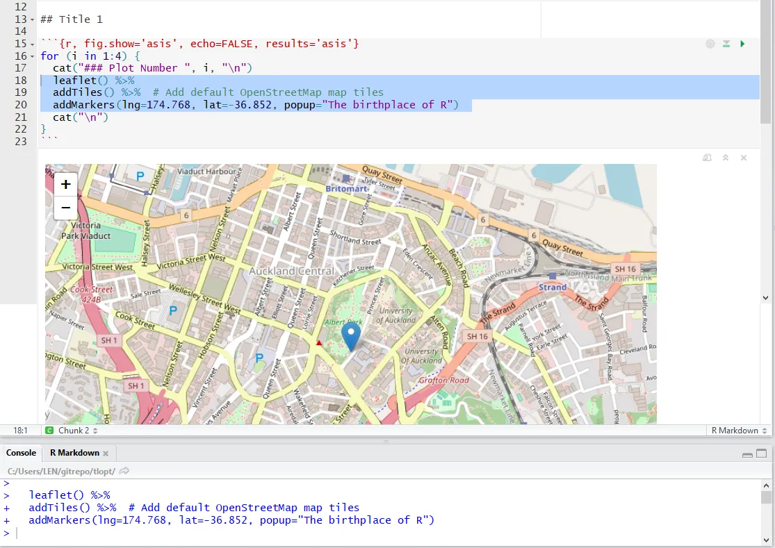Click parking icon near Viaduct Harbour

coord(140,176)
